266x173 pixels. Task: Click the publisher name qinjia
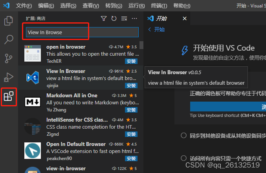coord(52,86)
